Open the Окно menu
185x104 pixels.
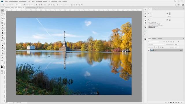point(60,1)
